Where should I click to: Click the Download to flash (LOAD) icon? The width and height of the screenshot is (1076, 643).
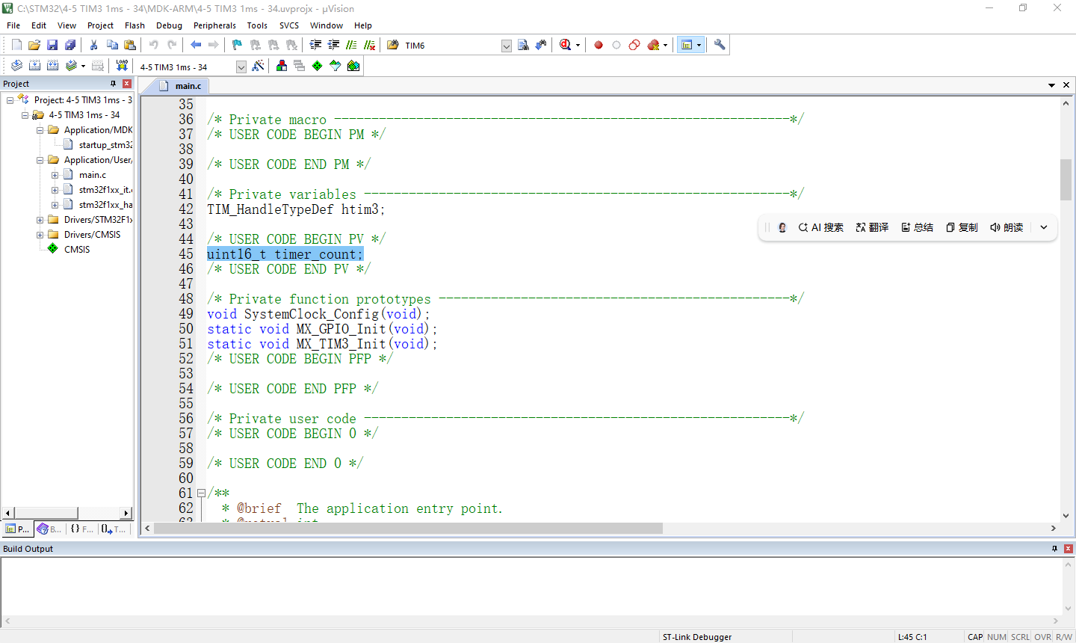pyautogui.click(x=122, y=66)
